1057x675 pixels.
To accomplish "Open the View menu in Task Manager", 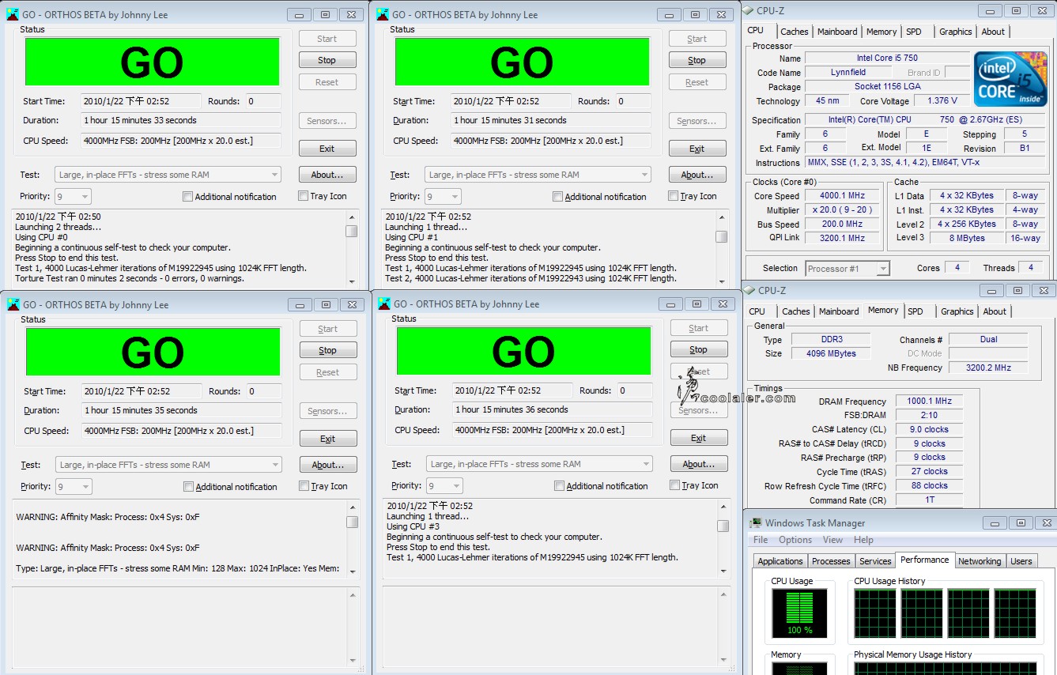I will click(x=832, y=540).
